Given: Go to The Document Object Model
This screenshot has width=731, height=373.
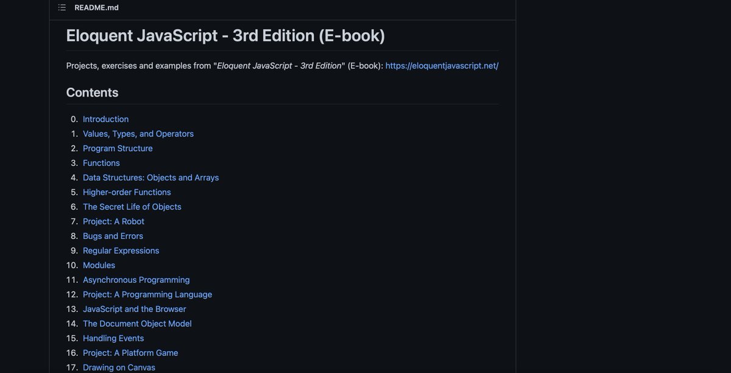Looking at the screenshot, I should pos(137,324).
